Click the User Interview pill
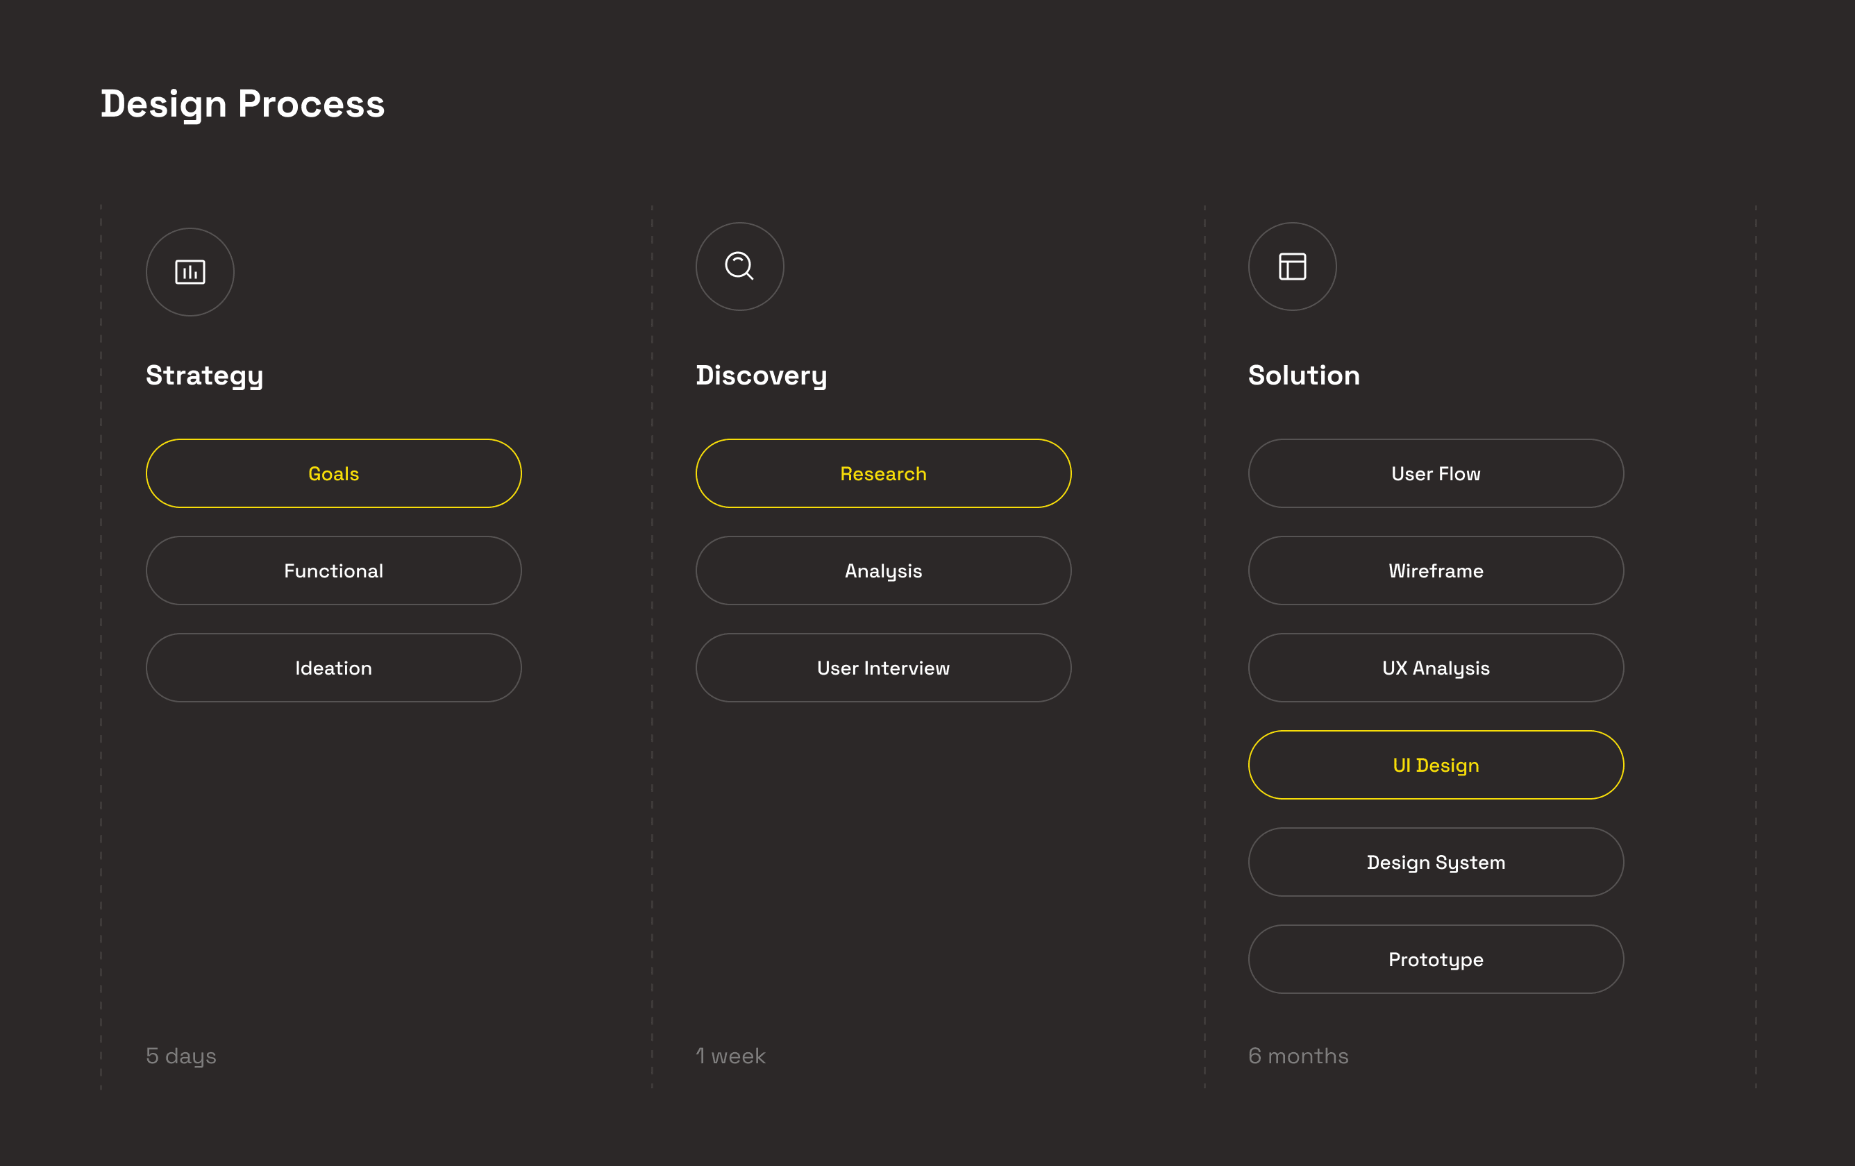1855x1166 pixels. pos(884,668)
